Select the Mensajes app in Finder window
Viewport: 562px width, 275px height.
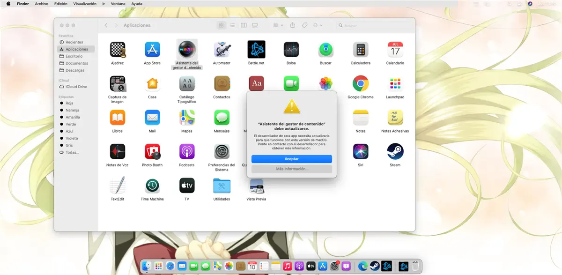(x=222, y=118)
